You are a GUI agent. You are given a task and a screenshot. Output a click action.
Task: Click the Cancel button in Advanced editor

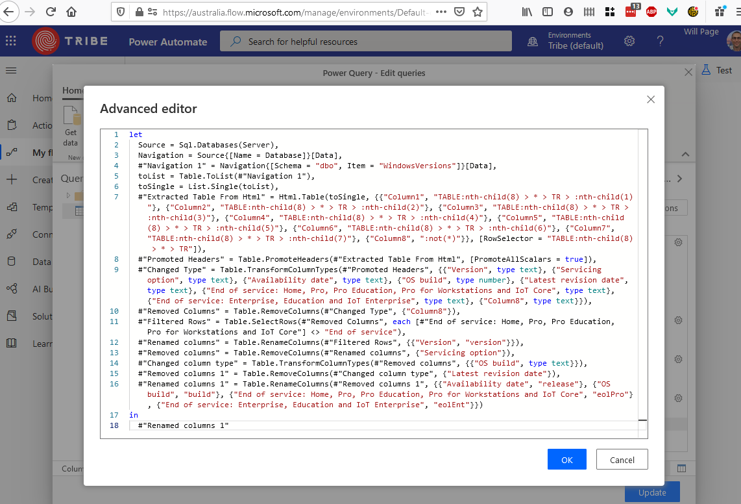click(622, 459)
